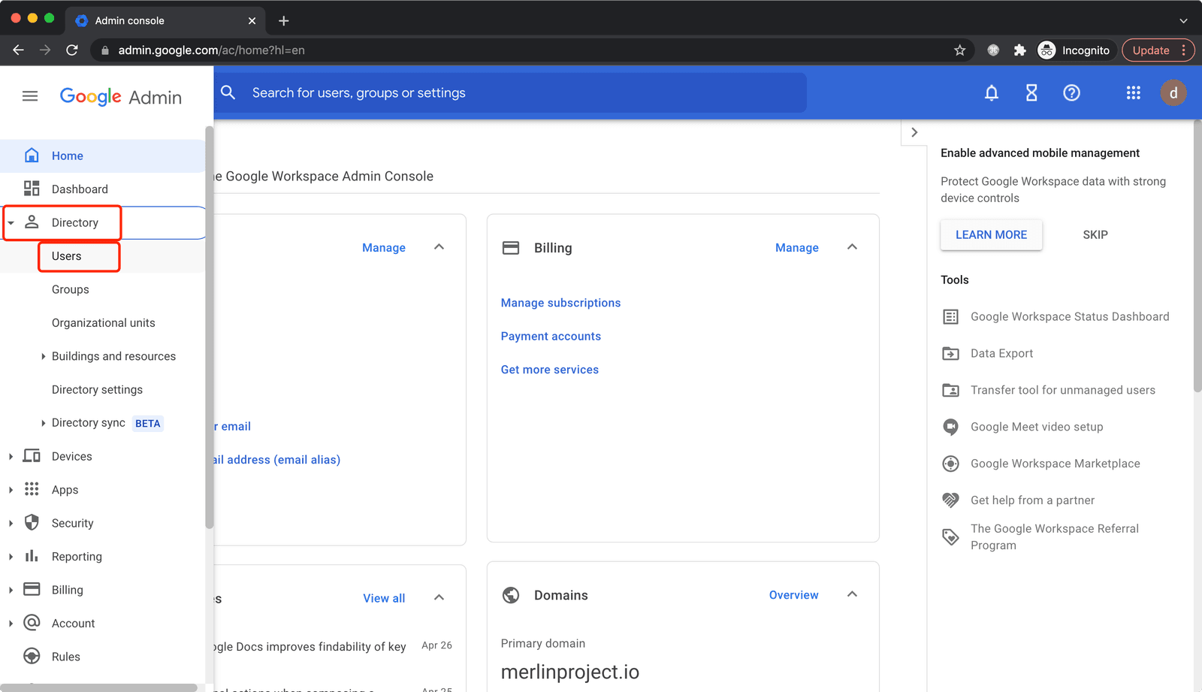
Task: Expand the Reporting section arrow
Action: [11, 557]
